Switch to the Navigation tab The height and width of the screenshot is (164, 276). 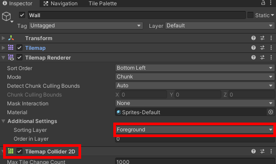click(60, 4)
